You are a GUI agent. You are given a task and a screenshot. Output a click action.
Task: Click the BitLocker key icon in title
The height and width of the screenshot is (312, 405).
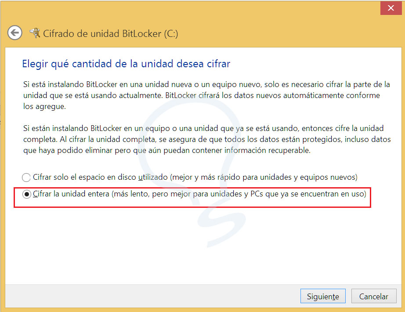pos(34,33)
